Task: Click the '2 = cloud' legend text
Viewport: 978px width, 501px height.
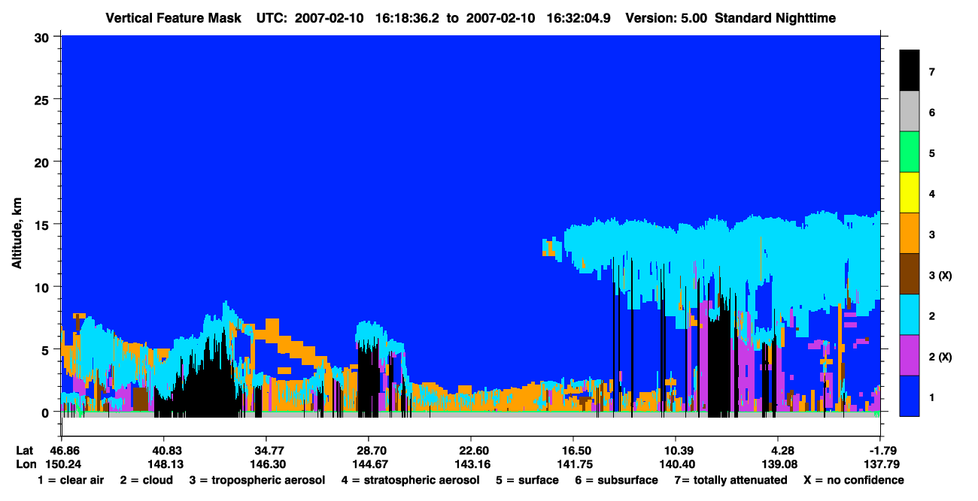Action: (x=147, y=480)
